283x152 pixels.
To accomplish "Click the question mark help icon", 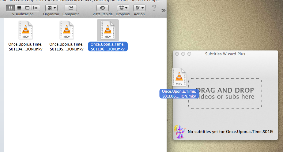I will [154, 8].
